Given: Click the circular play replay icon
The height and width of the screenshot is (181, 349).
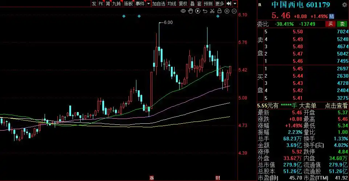Looking at the screenshot, I should (198, 11).
